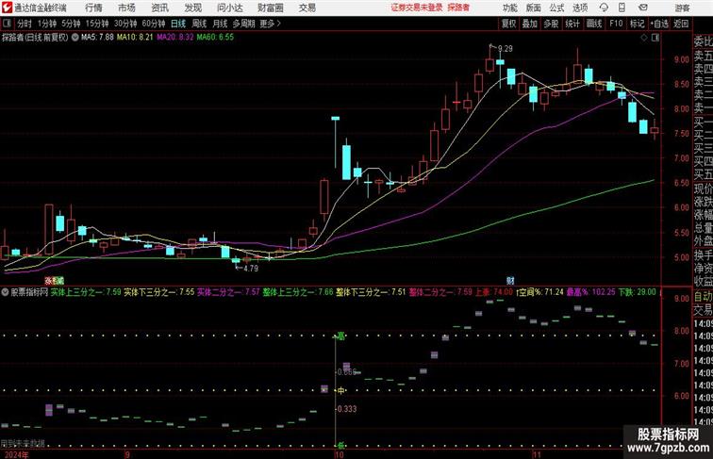Click the 高 marker on the indicator line
The image size is (713, 459).
click(x=340, y=336)
